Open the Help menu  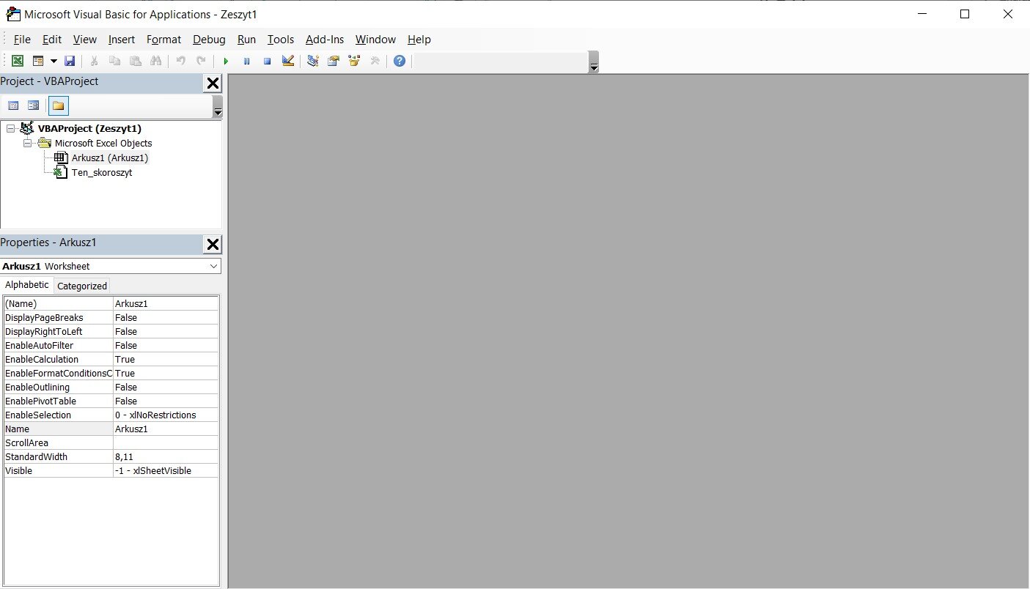[419, 40]
